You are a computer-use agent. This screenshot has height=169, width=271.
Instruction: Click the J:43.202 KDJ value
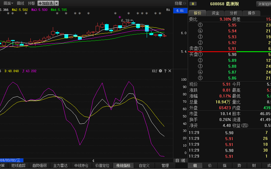[x=29, y=71]
